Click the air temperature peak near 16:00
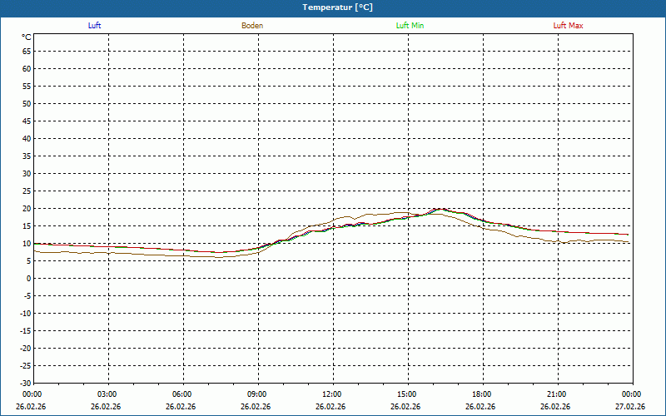This screenshot has height=416, width=666. click(x=440, y=209)
